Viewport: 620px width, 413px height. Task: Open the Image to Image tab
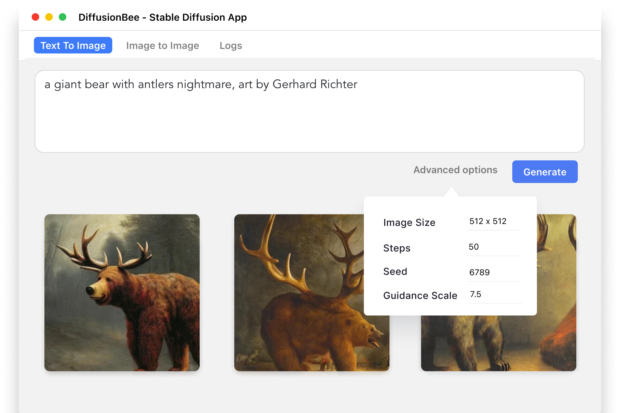pyautogui.click(x=162, y=46)
